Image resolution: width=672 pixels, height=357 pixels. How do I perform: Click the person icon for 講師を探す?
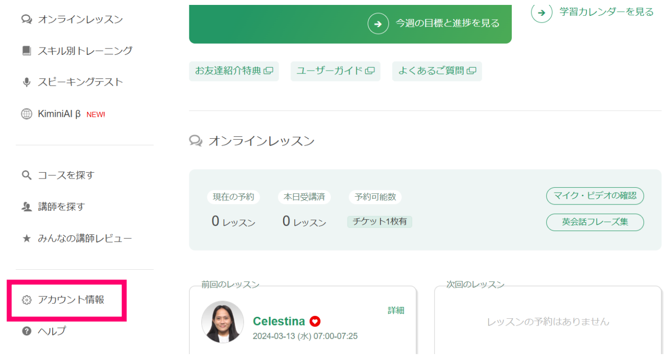pos(27,207)
